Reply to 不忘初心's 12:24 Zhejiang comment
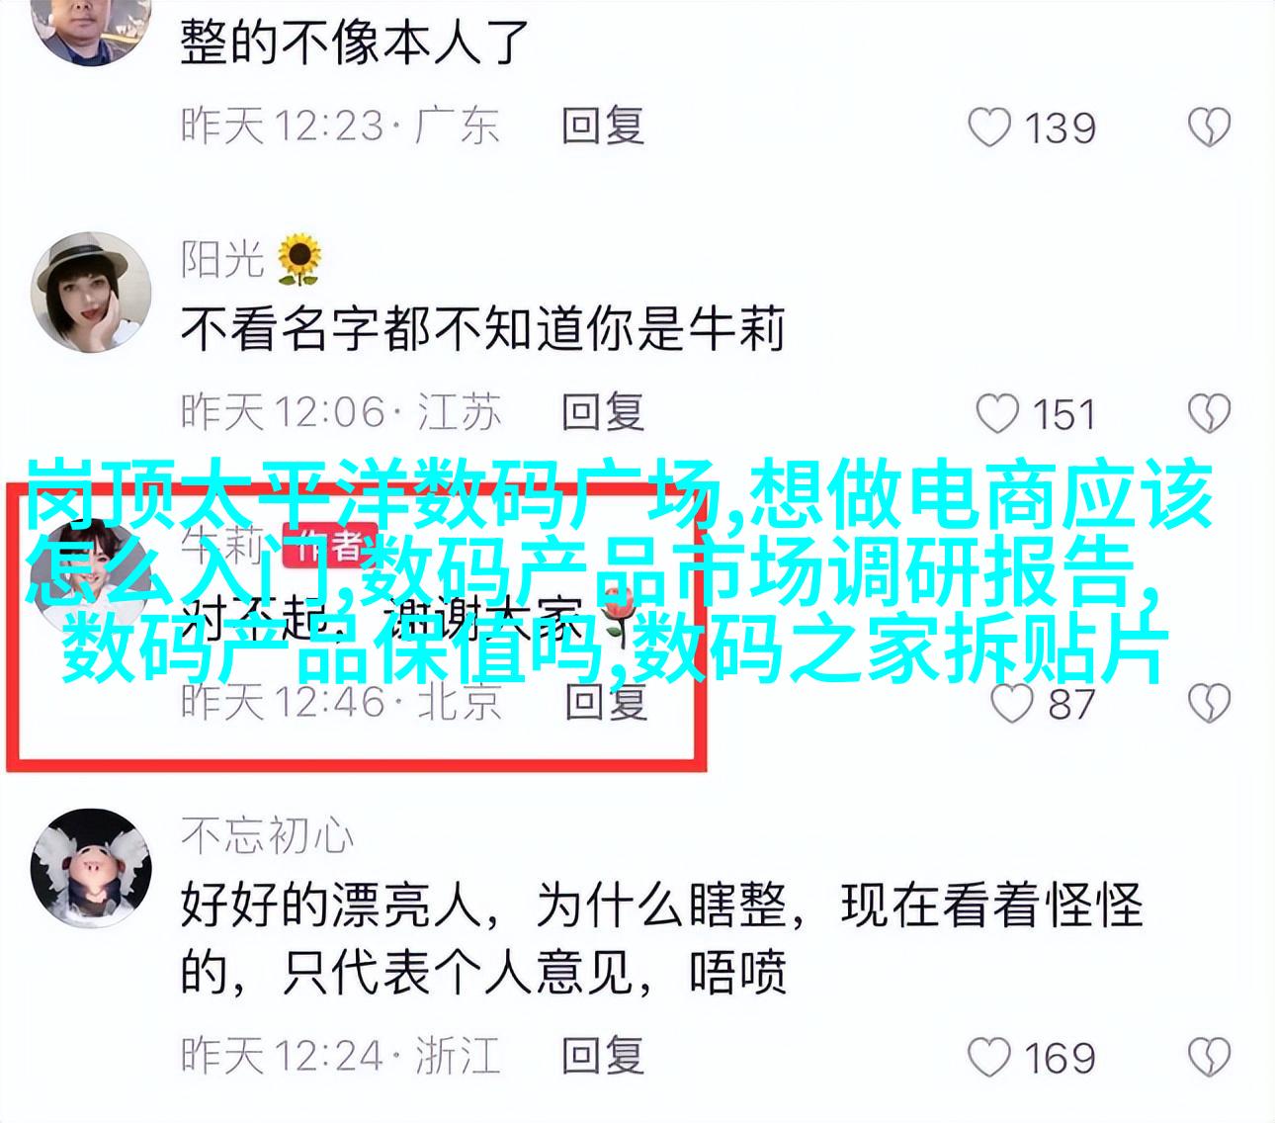The height and width of the screenshot is (1123, 1275). pos(603,1056)
